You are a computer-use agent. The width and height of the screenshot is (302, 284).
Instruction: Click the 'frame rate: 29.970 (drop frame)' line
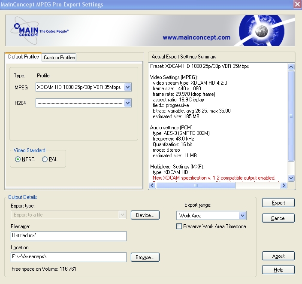pyautogui.click(x=184, y=94)
